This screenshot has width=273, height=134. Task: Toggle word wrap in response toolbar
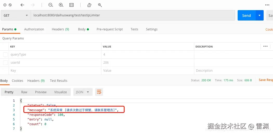point(99,92)
